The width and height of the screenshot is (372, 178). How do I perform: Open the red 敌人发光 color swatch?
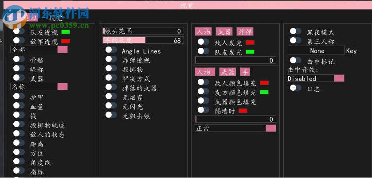[250, 43]
